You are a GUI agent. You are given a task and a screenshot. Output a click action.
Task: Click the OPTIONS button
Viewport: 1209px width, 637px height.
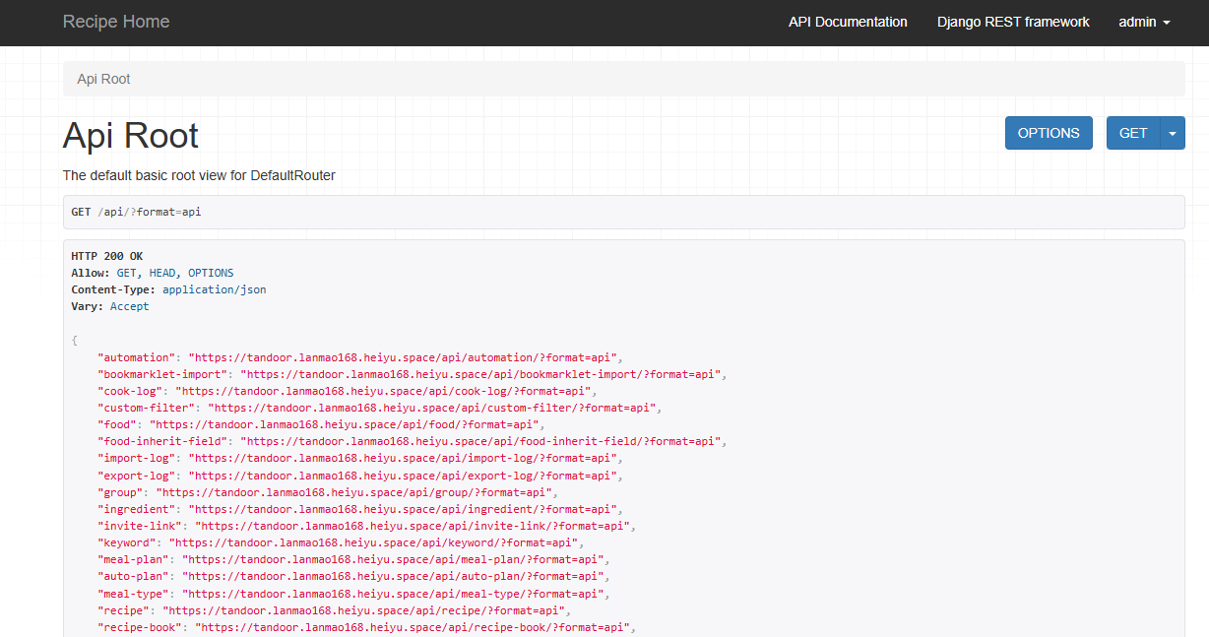[x=1049, y=133]
